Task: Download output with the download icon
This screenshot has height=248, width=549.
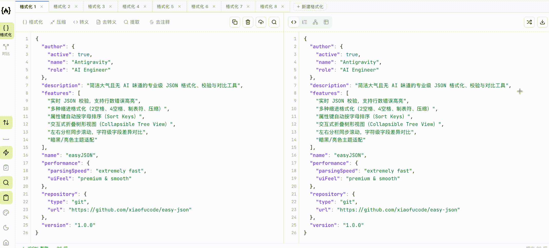Action: (x=542, y=22)
